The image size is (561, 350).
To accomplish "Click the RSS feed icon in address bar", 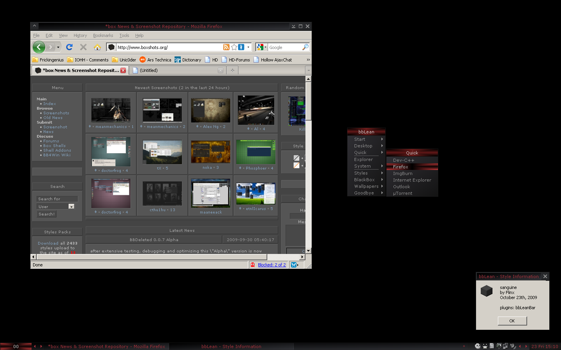I will [226, 47].
